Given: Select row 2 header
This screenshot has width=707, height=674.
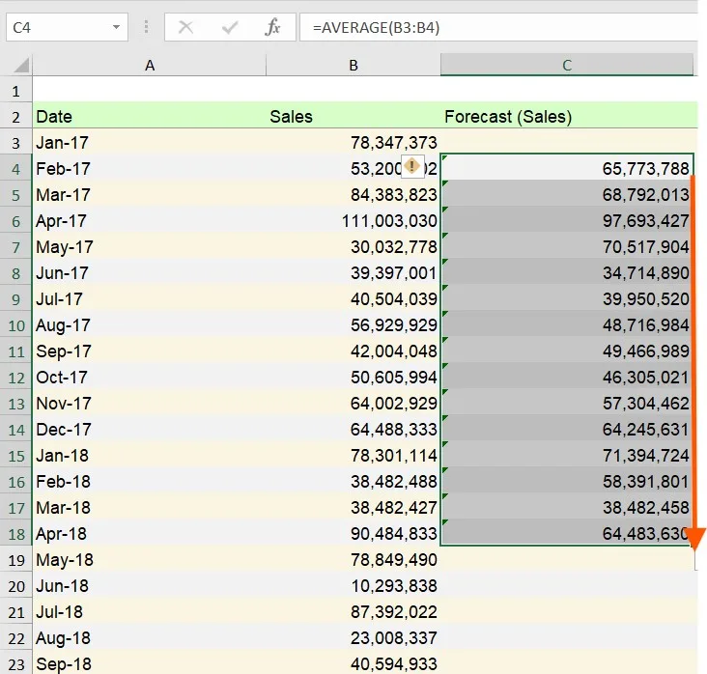Looking at the screenshot, I should [16, 117].
